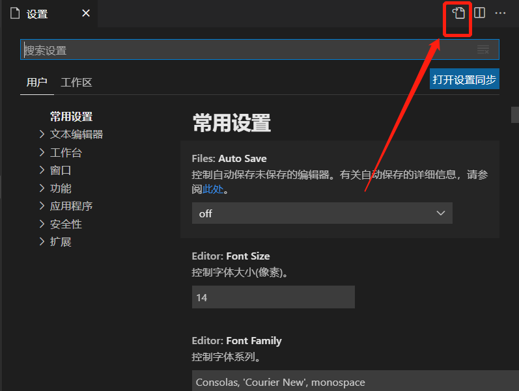Click the settings vertical scrollbar thumb

tap(514, 115)
